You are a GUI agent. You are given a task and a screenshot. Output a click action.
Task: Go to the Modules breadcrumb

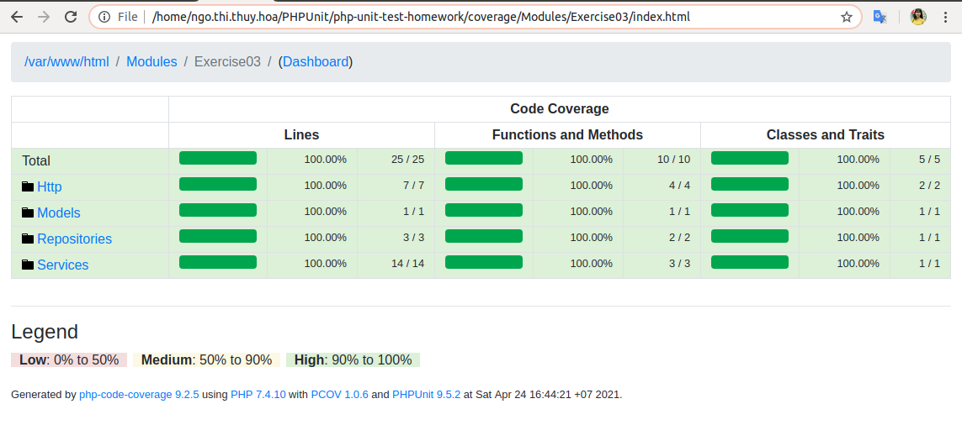pos(151,62)
